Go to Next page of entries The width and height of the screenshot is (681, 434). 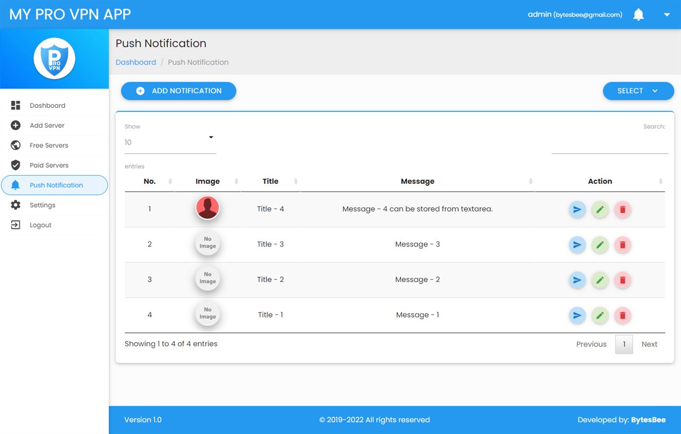(x=650, y=344)
